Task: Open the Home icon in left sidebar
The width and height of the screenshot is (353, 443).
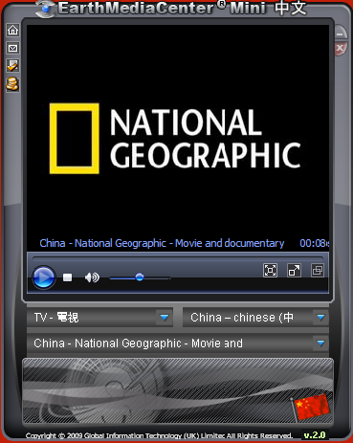Action: coord(12,30)
